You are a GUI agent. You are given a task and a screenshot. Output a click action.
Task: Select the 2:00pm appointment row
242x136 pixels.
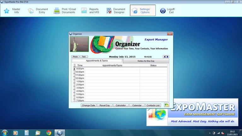coord(120,85)
